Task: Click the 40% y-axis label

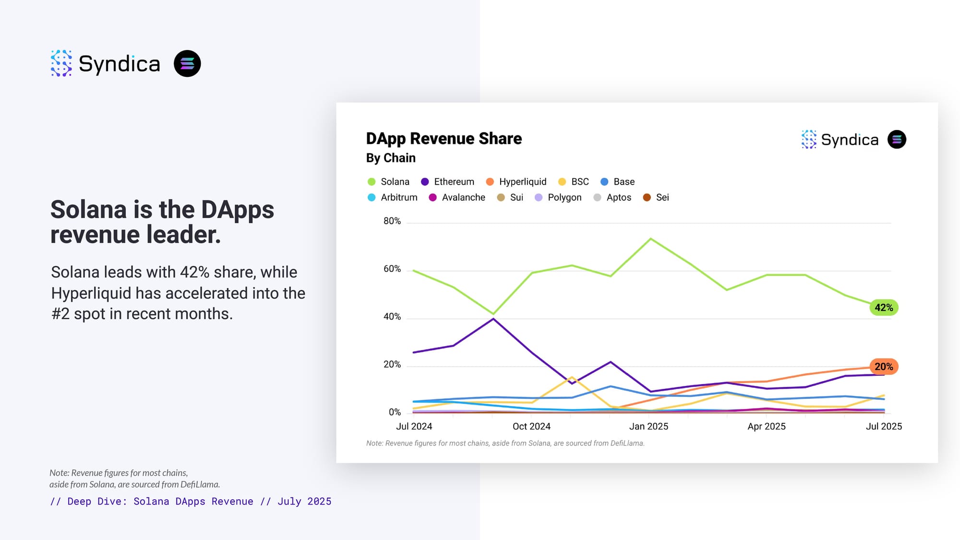Action: pos(392,317)
